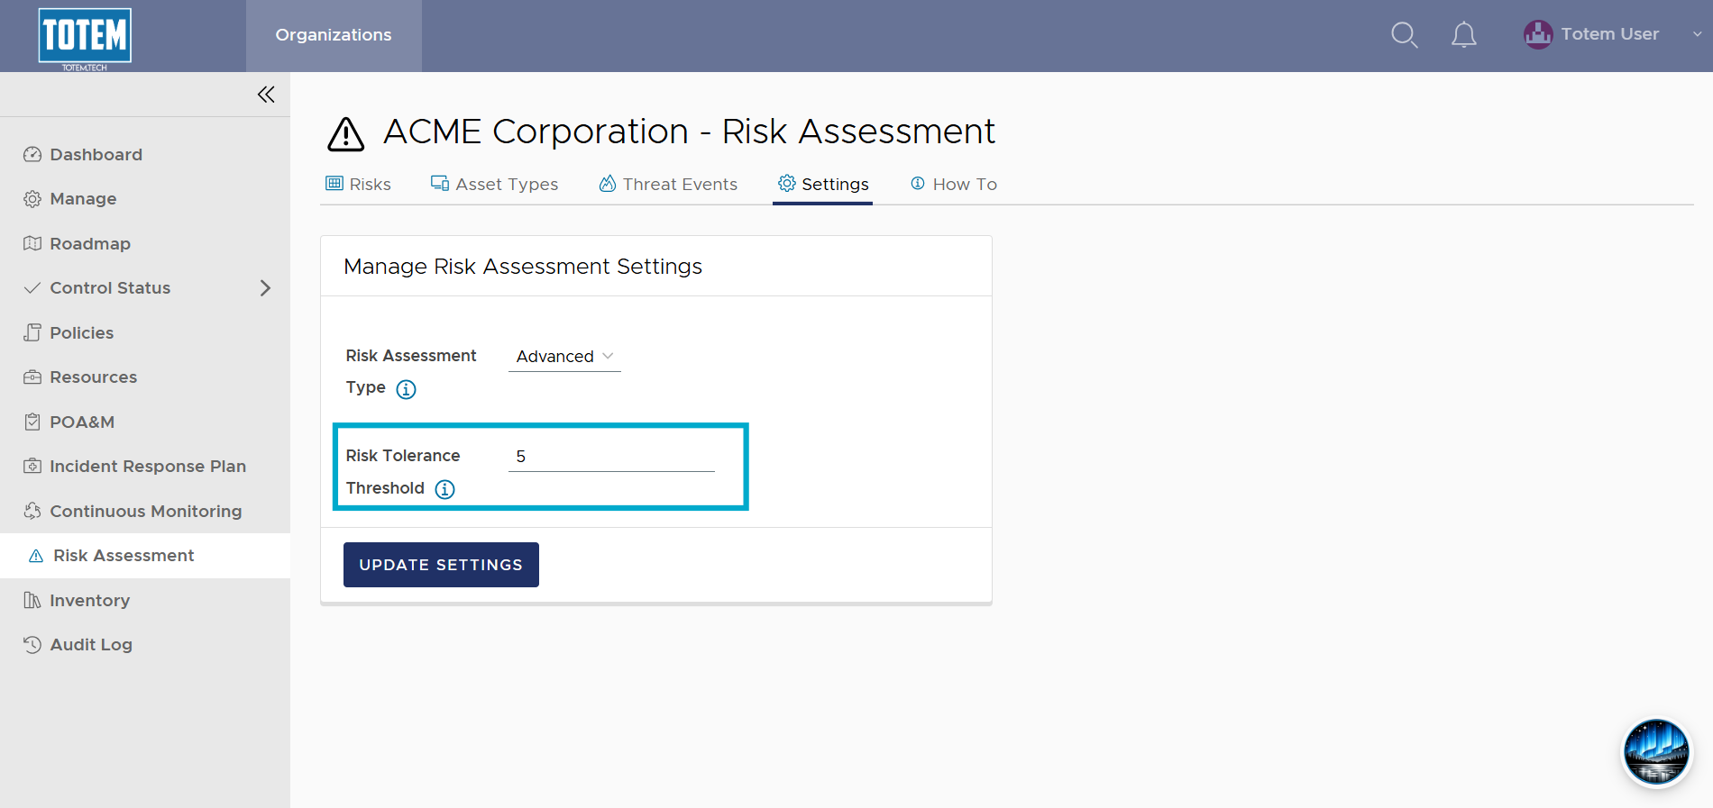The width and height of the screenshot is (1713, 808).
Task: Switch to the Threat Events tab
Action: [x=668, y=184]
